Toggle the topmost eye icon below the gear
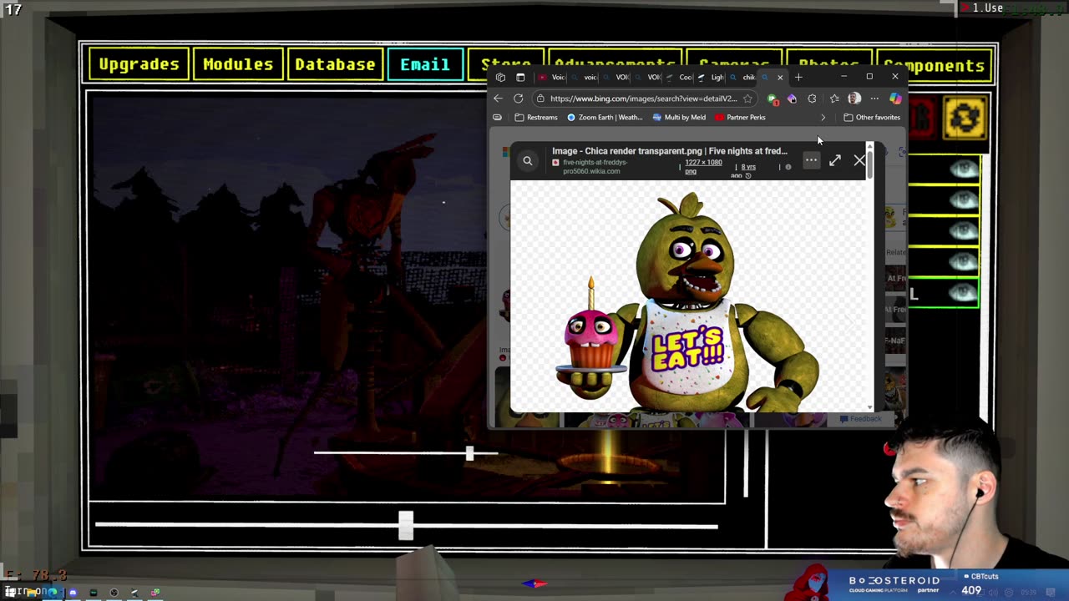Image resolution: width=1069 pixels, height=601 pixels. (964, 169)
